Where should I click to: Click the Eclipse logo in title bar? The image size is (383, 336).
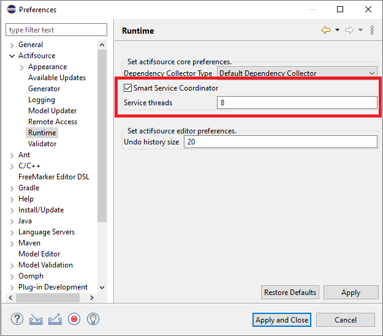click(10, 10)
